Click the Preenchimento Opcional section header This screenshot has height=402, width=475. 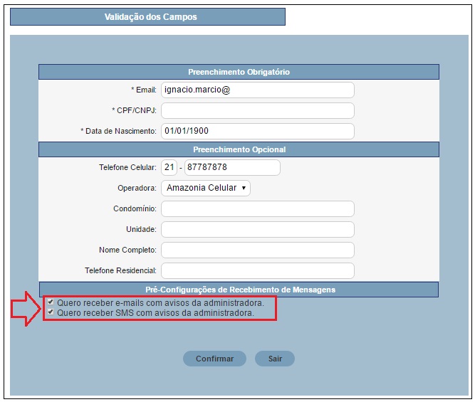click(x=239, y=149)
